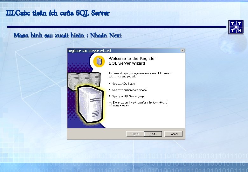
Task: Click the TTTH logo on the slide
Action: click(236, 27)
